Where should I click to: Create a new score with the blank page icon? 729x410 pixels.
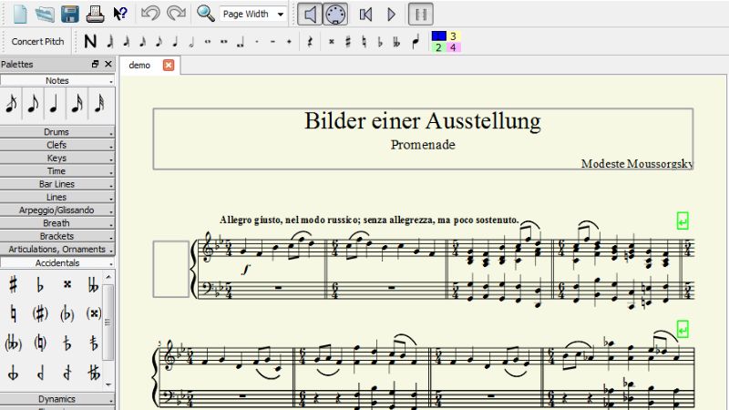19,14
